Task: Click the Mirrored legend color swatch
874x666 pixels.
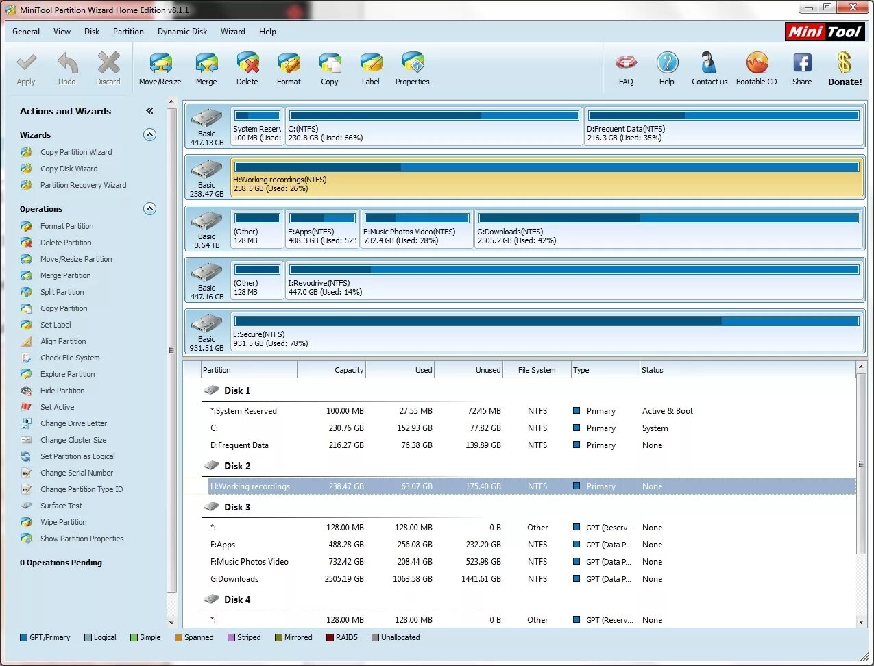Action: click(x=278, y=637)
